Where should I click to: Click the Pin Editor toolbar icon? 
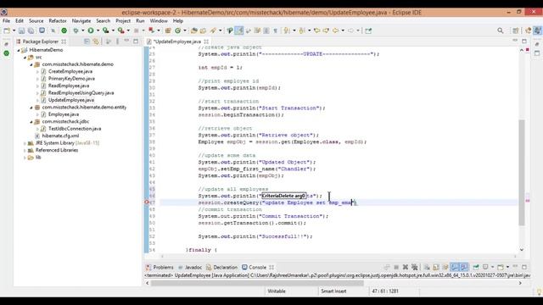coord(368,30)
